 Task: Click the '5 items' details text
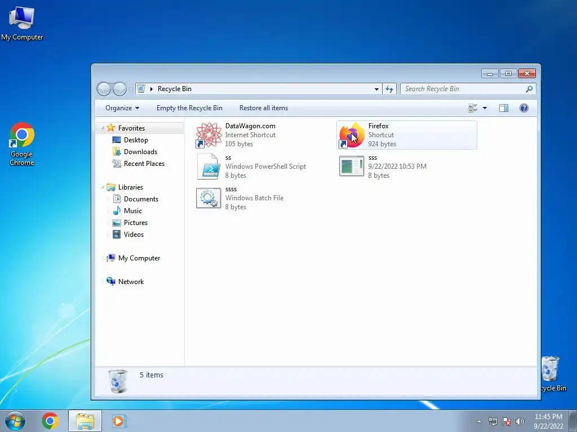[151, 375]
